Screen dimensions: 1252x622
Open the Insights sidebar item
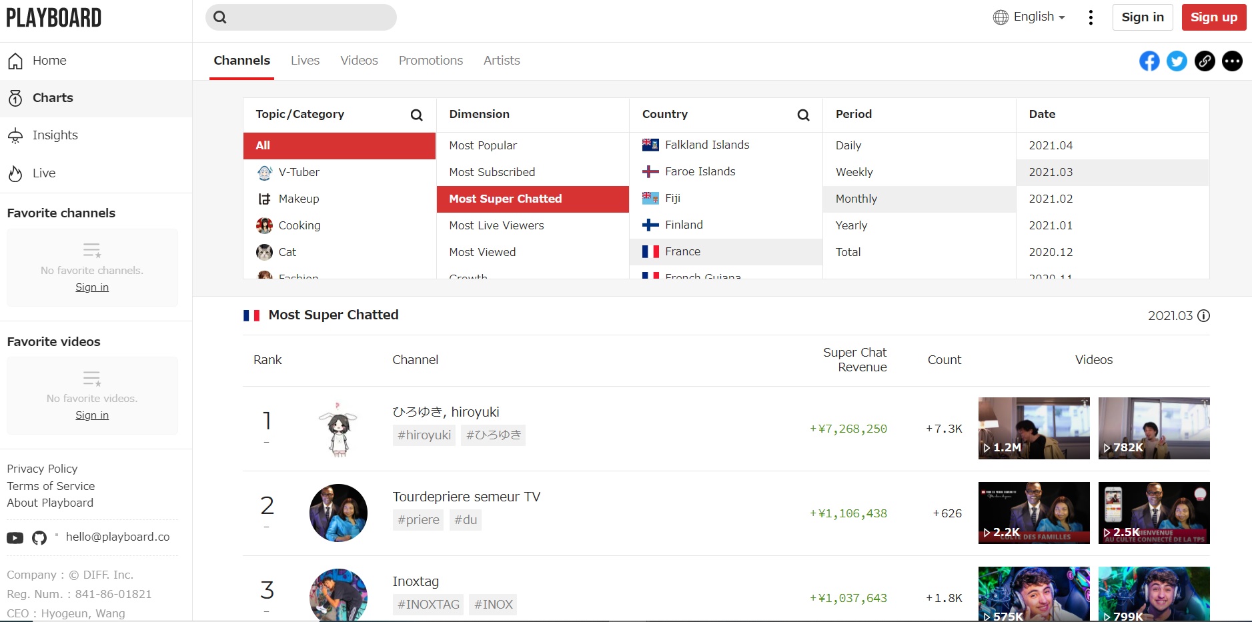96,135
